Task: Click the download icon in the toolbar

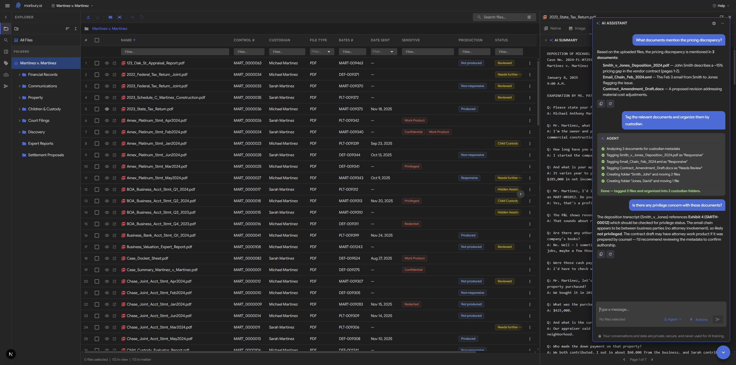Action: click(97, 17)
